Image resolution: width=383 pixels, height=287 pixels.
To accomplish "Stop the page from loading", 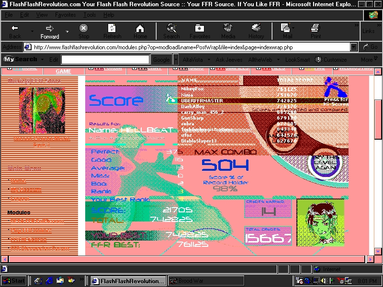I will [x=83, y=31].
